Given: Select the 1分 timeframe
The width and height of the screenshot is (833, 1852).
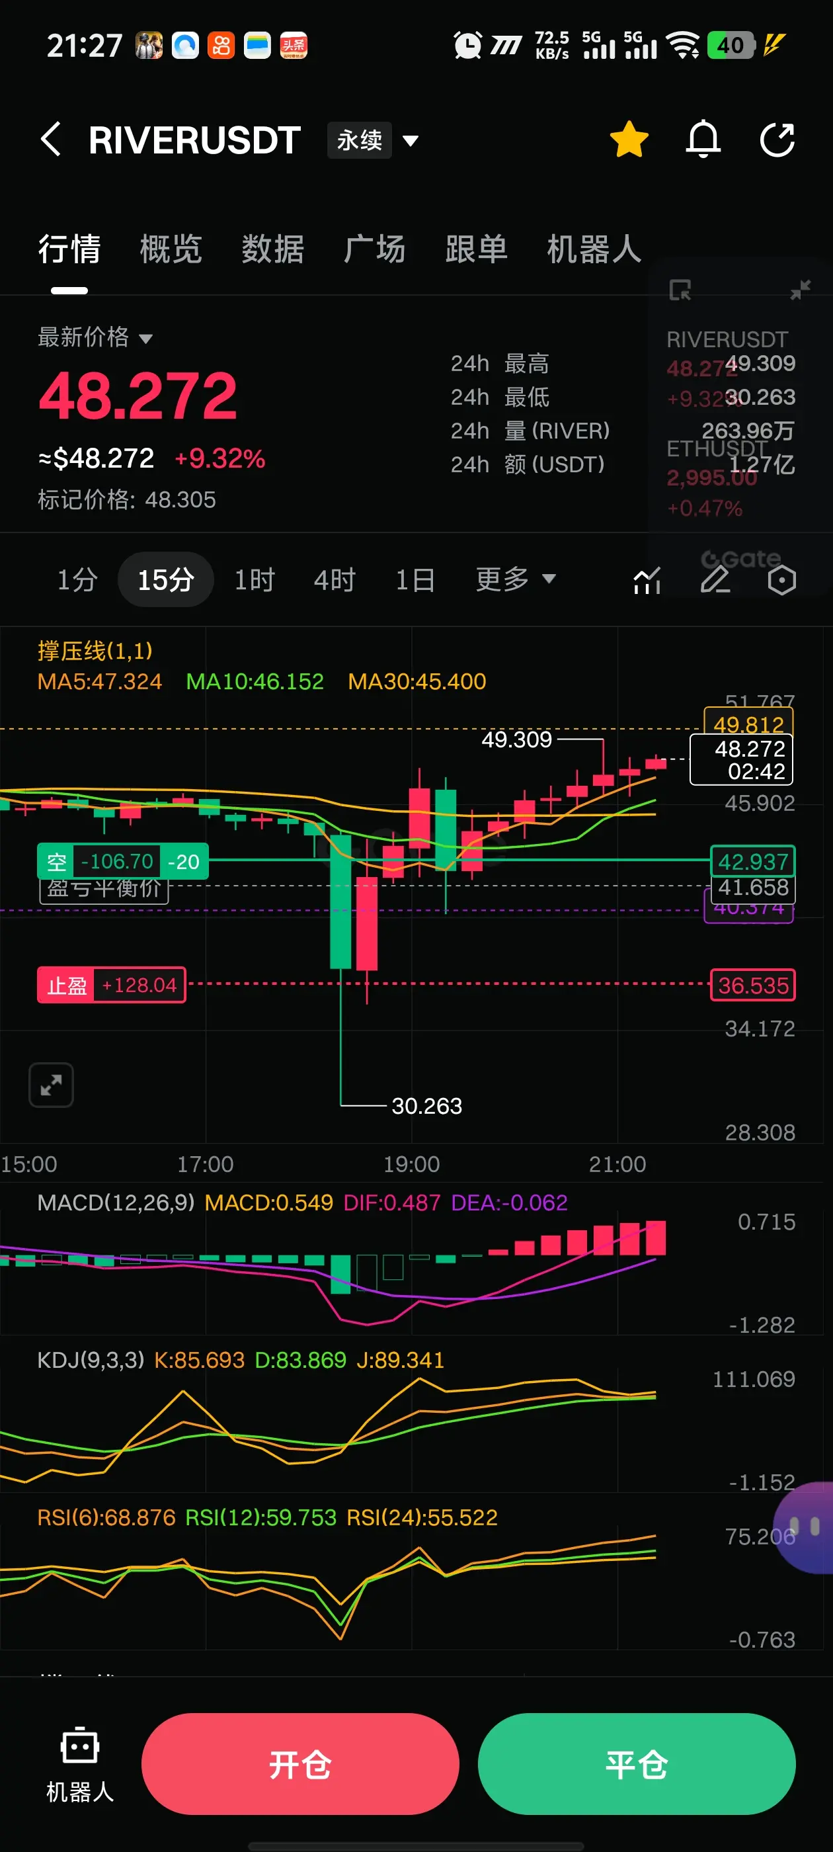Looking at the screenshot, I should pos(77,579).
